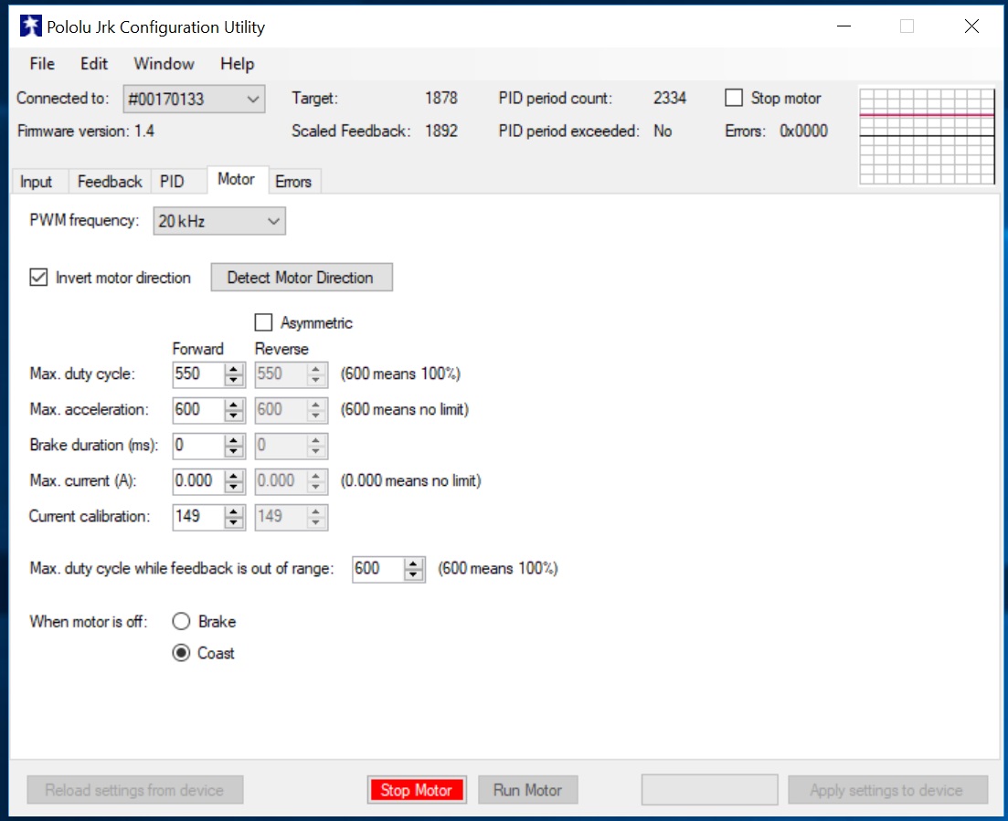Image resolution: width=1008 pixels, height=821 pixels.
Task: Click the Detect Motor Direction button
Action: pyautogui.click(x=302, y=278)
